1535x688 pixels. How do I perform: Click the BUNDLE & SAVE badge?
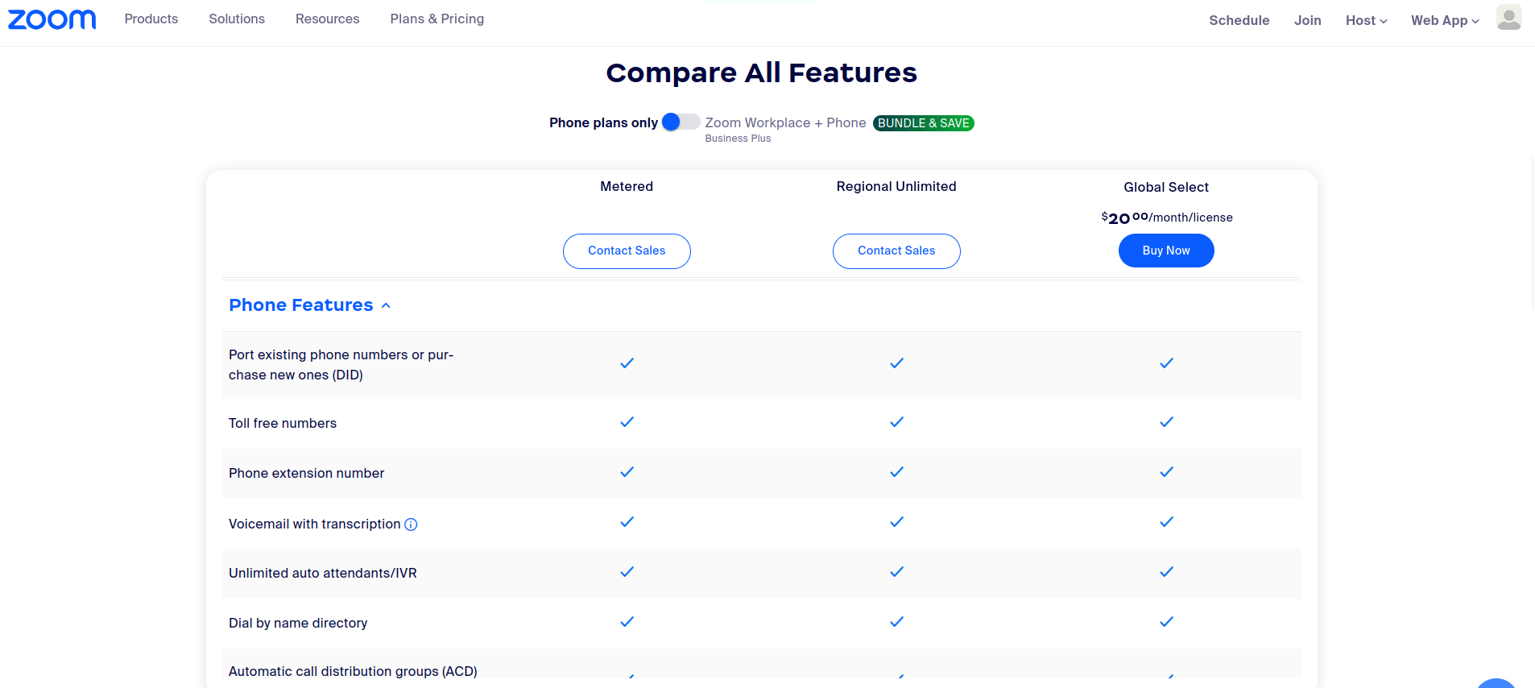point(924,123)
